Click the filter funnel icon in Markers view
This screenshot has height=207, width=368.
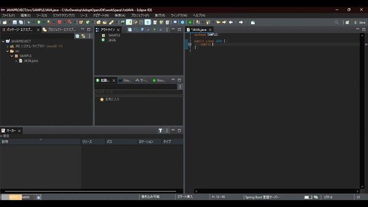[x=160, y=131]
